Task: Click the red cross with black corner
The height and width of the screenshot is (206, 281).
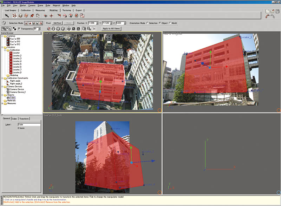Action: click(x=46, y=16)
